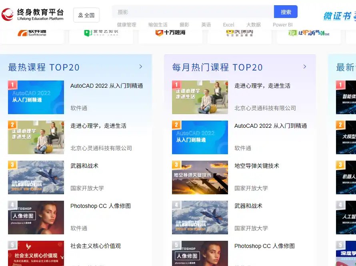Click the blue 搜索 button
The height and width of the screenshot is (266, 356).
point(286,12)
